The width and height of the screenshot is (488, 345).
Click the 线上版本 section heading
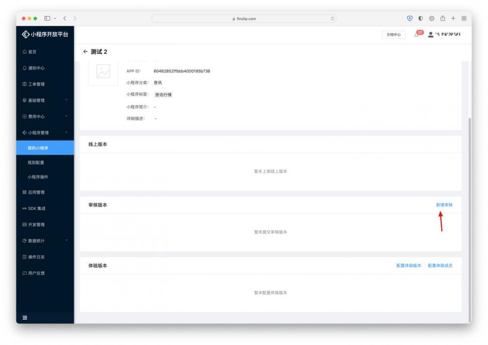pyautogui.click(x=98, y=144)
